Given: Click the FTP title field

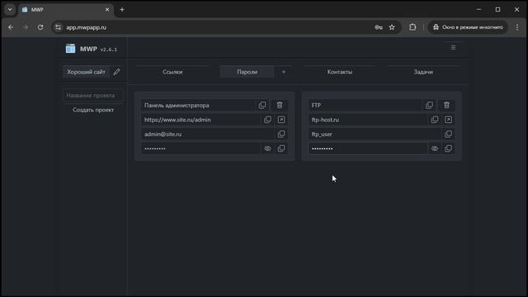Looking at the screenshot, I should pyautogui.click(x=365, y=105).
